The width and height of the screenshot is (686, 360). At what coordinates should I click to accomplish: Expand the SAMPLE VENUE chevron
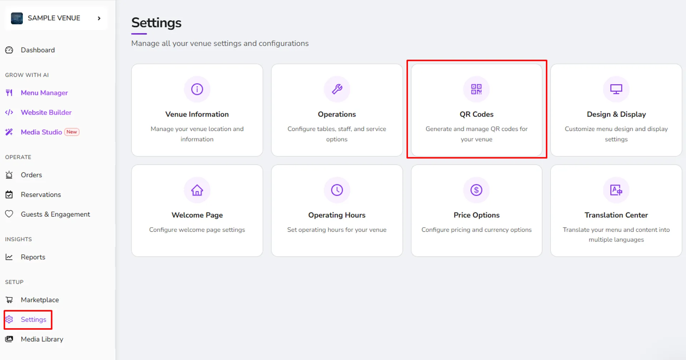pos(99,18)
